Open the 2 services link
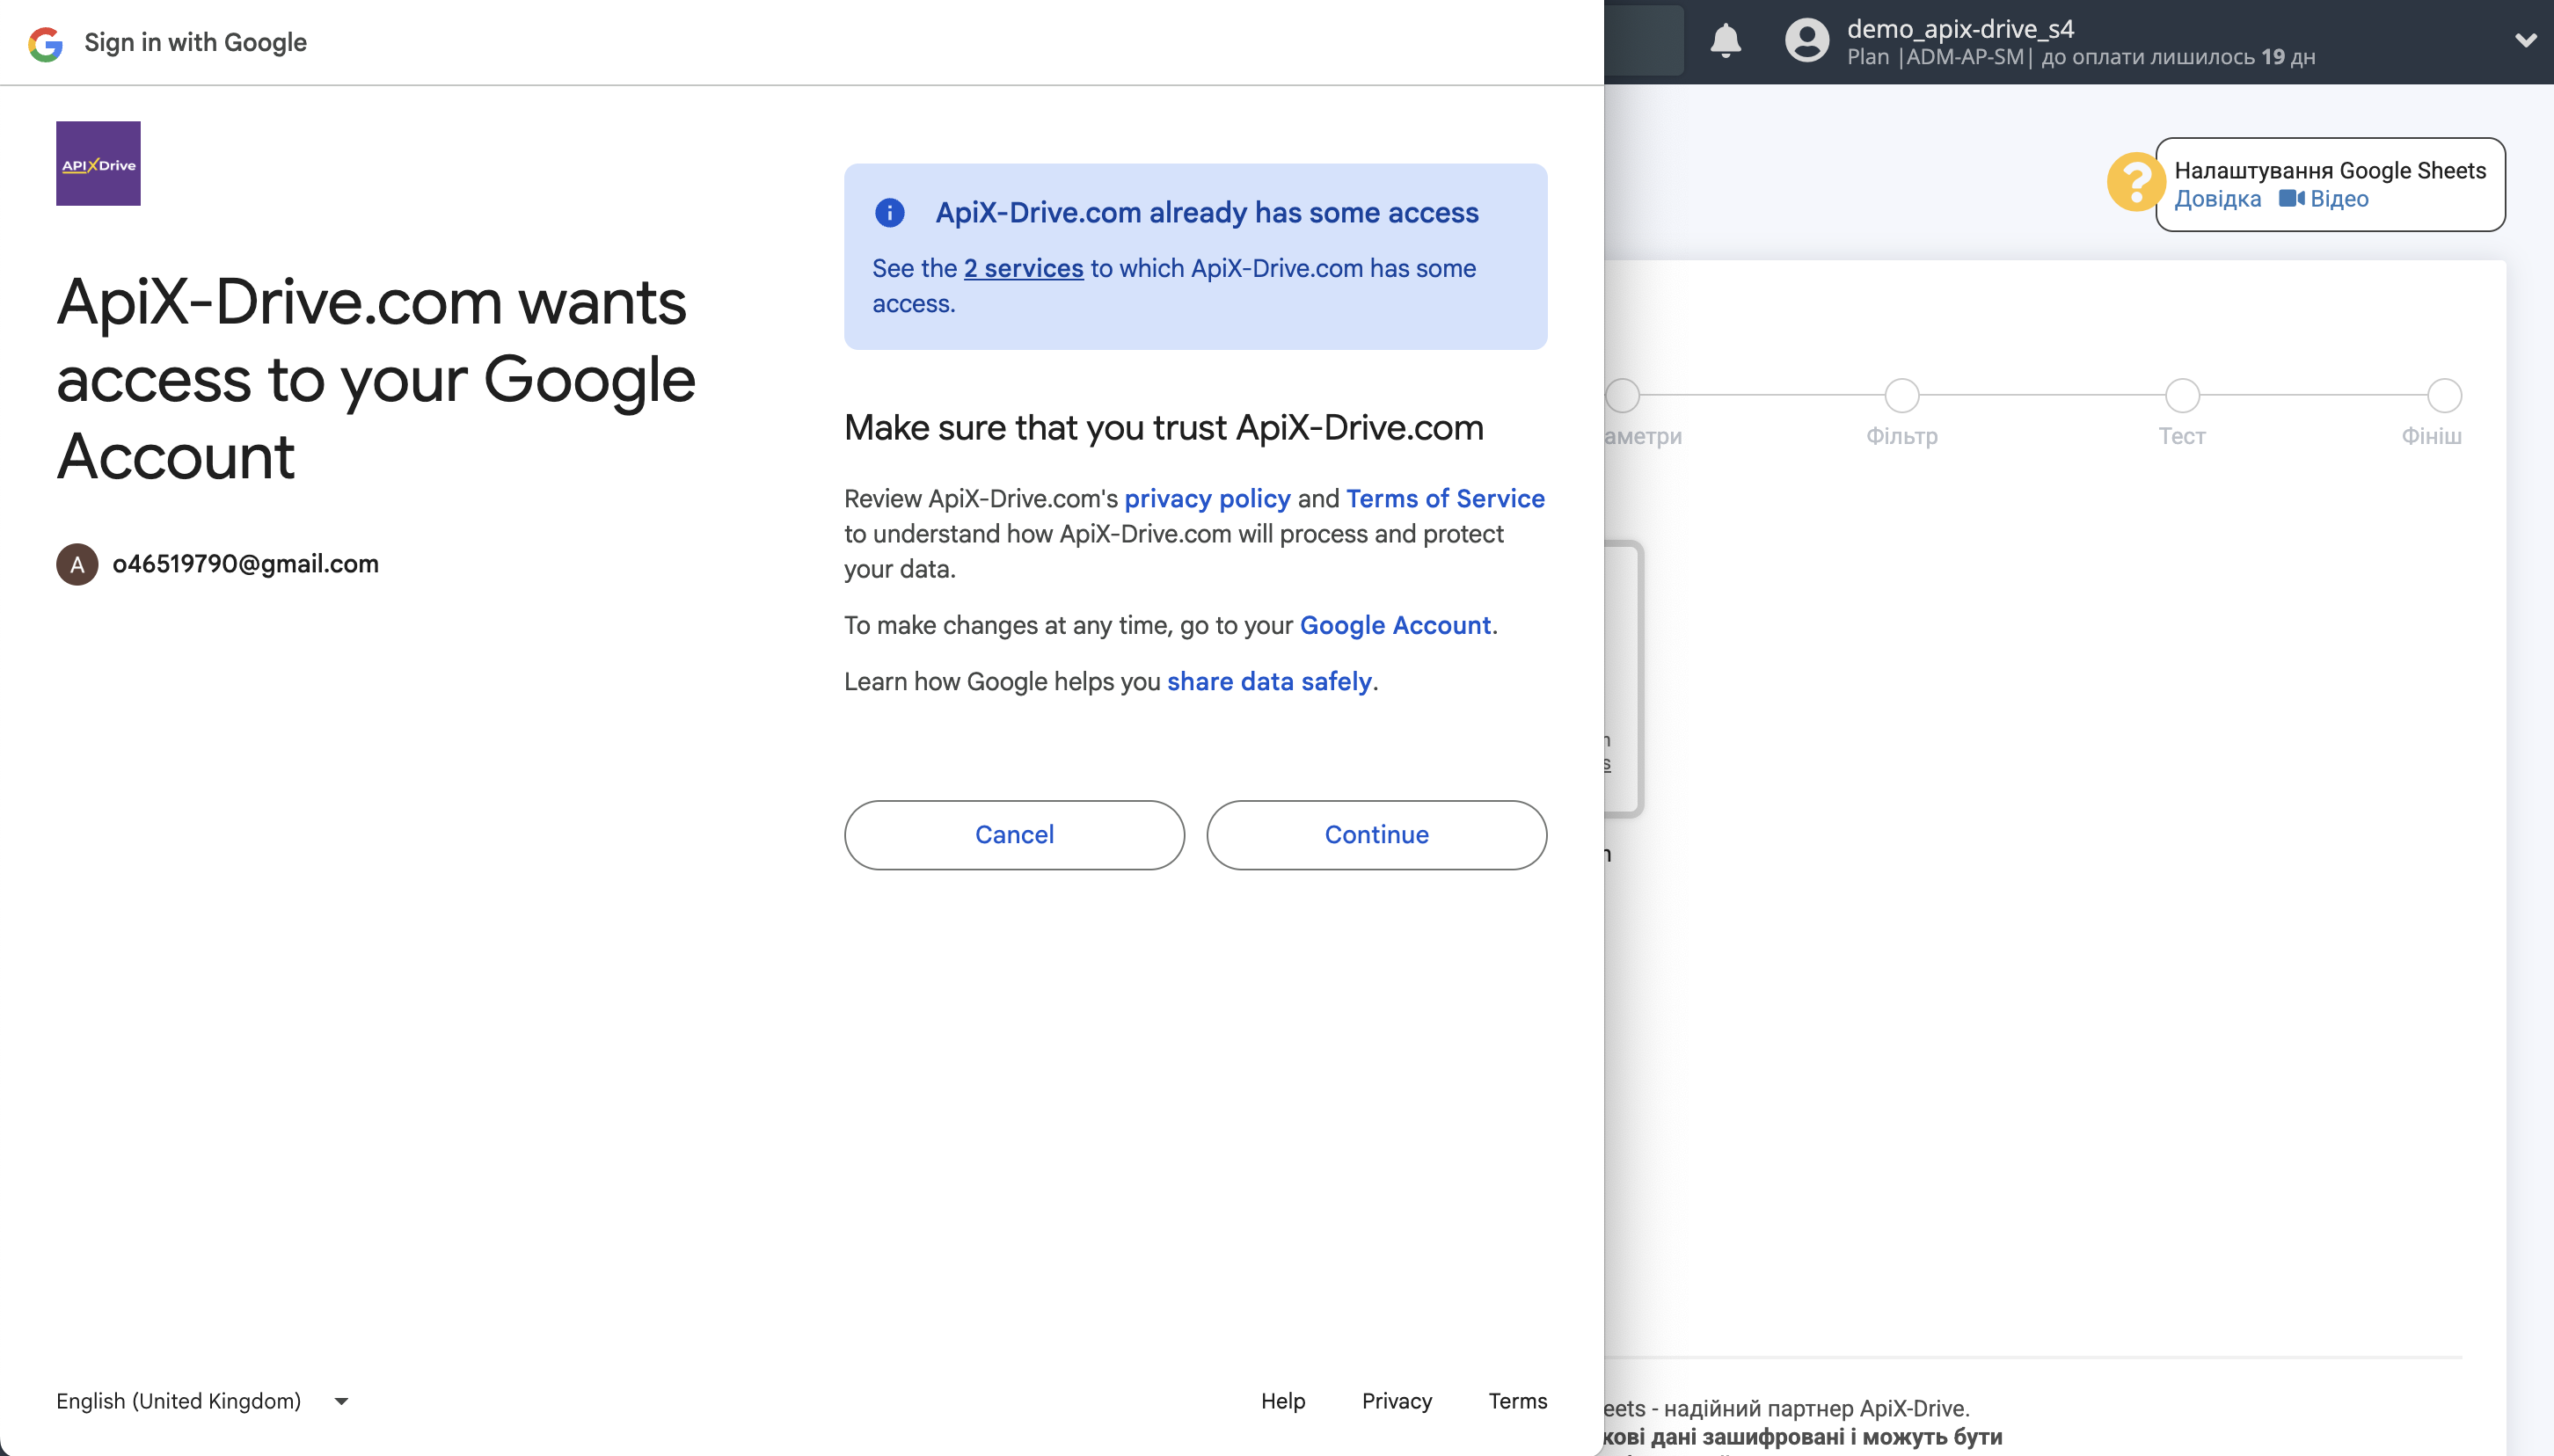The height and width of the screenshot is (1456, 2554). point(1023,268)
